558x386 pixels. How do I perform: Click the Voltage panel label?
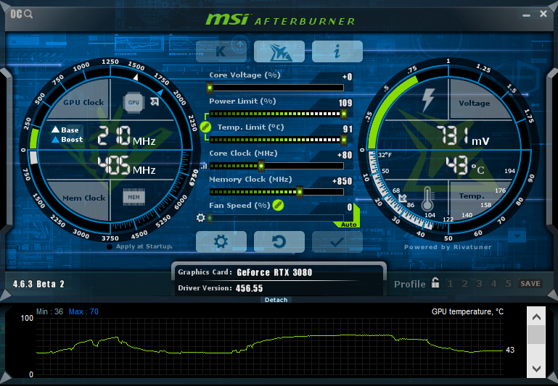coord(474,104)
